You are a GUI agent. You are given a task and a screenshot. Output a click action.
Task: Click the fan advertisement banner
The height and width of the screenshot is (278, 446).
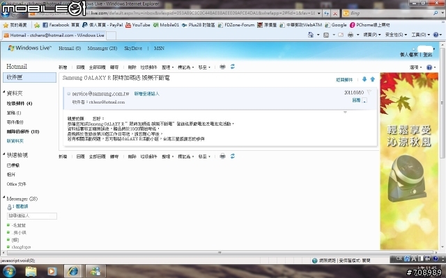409,161
